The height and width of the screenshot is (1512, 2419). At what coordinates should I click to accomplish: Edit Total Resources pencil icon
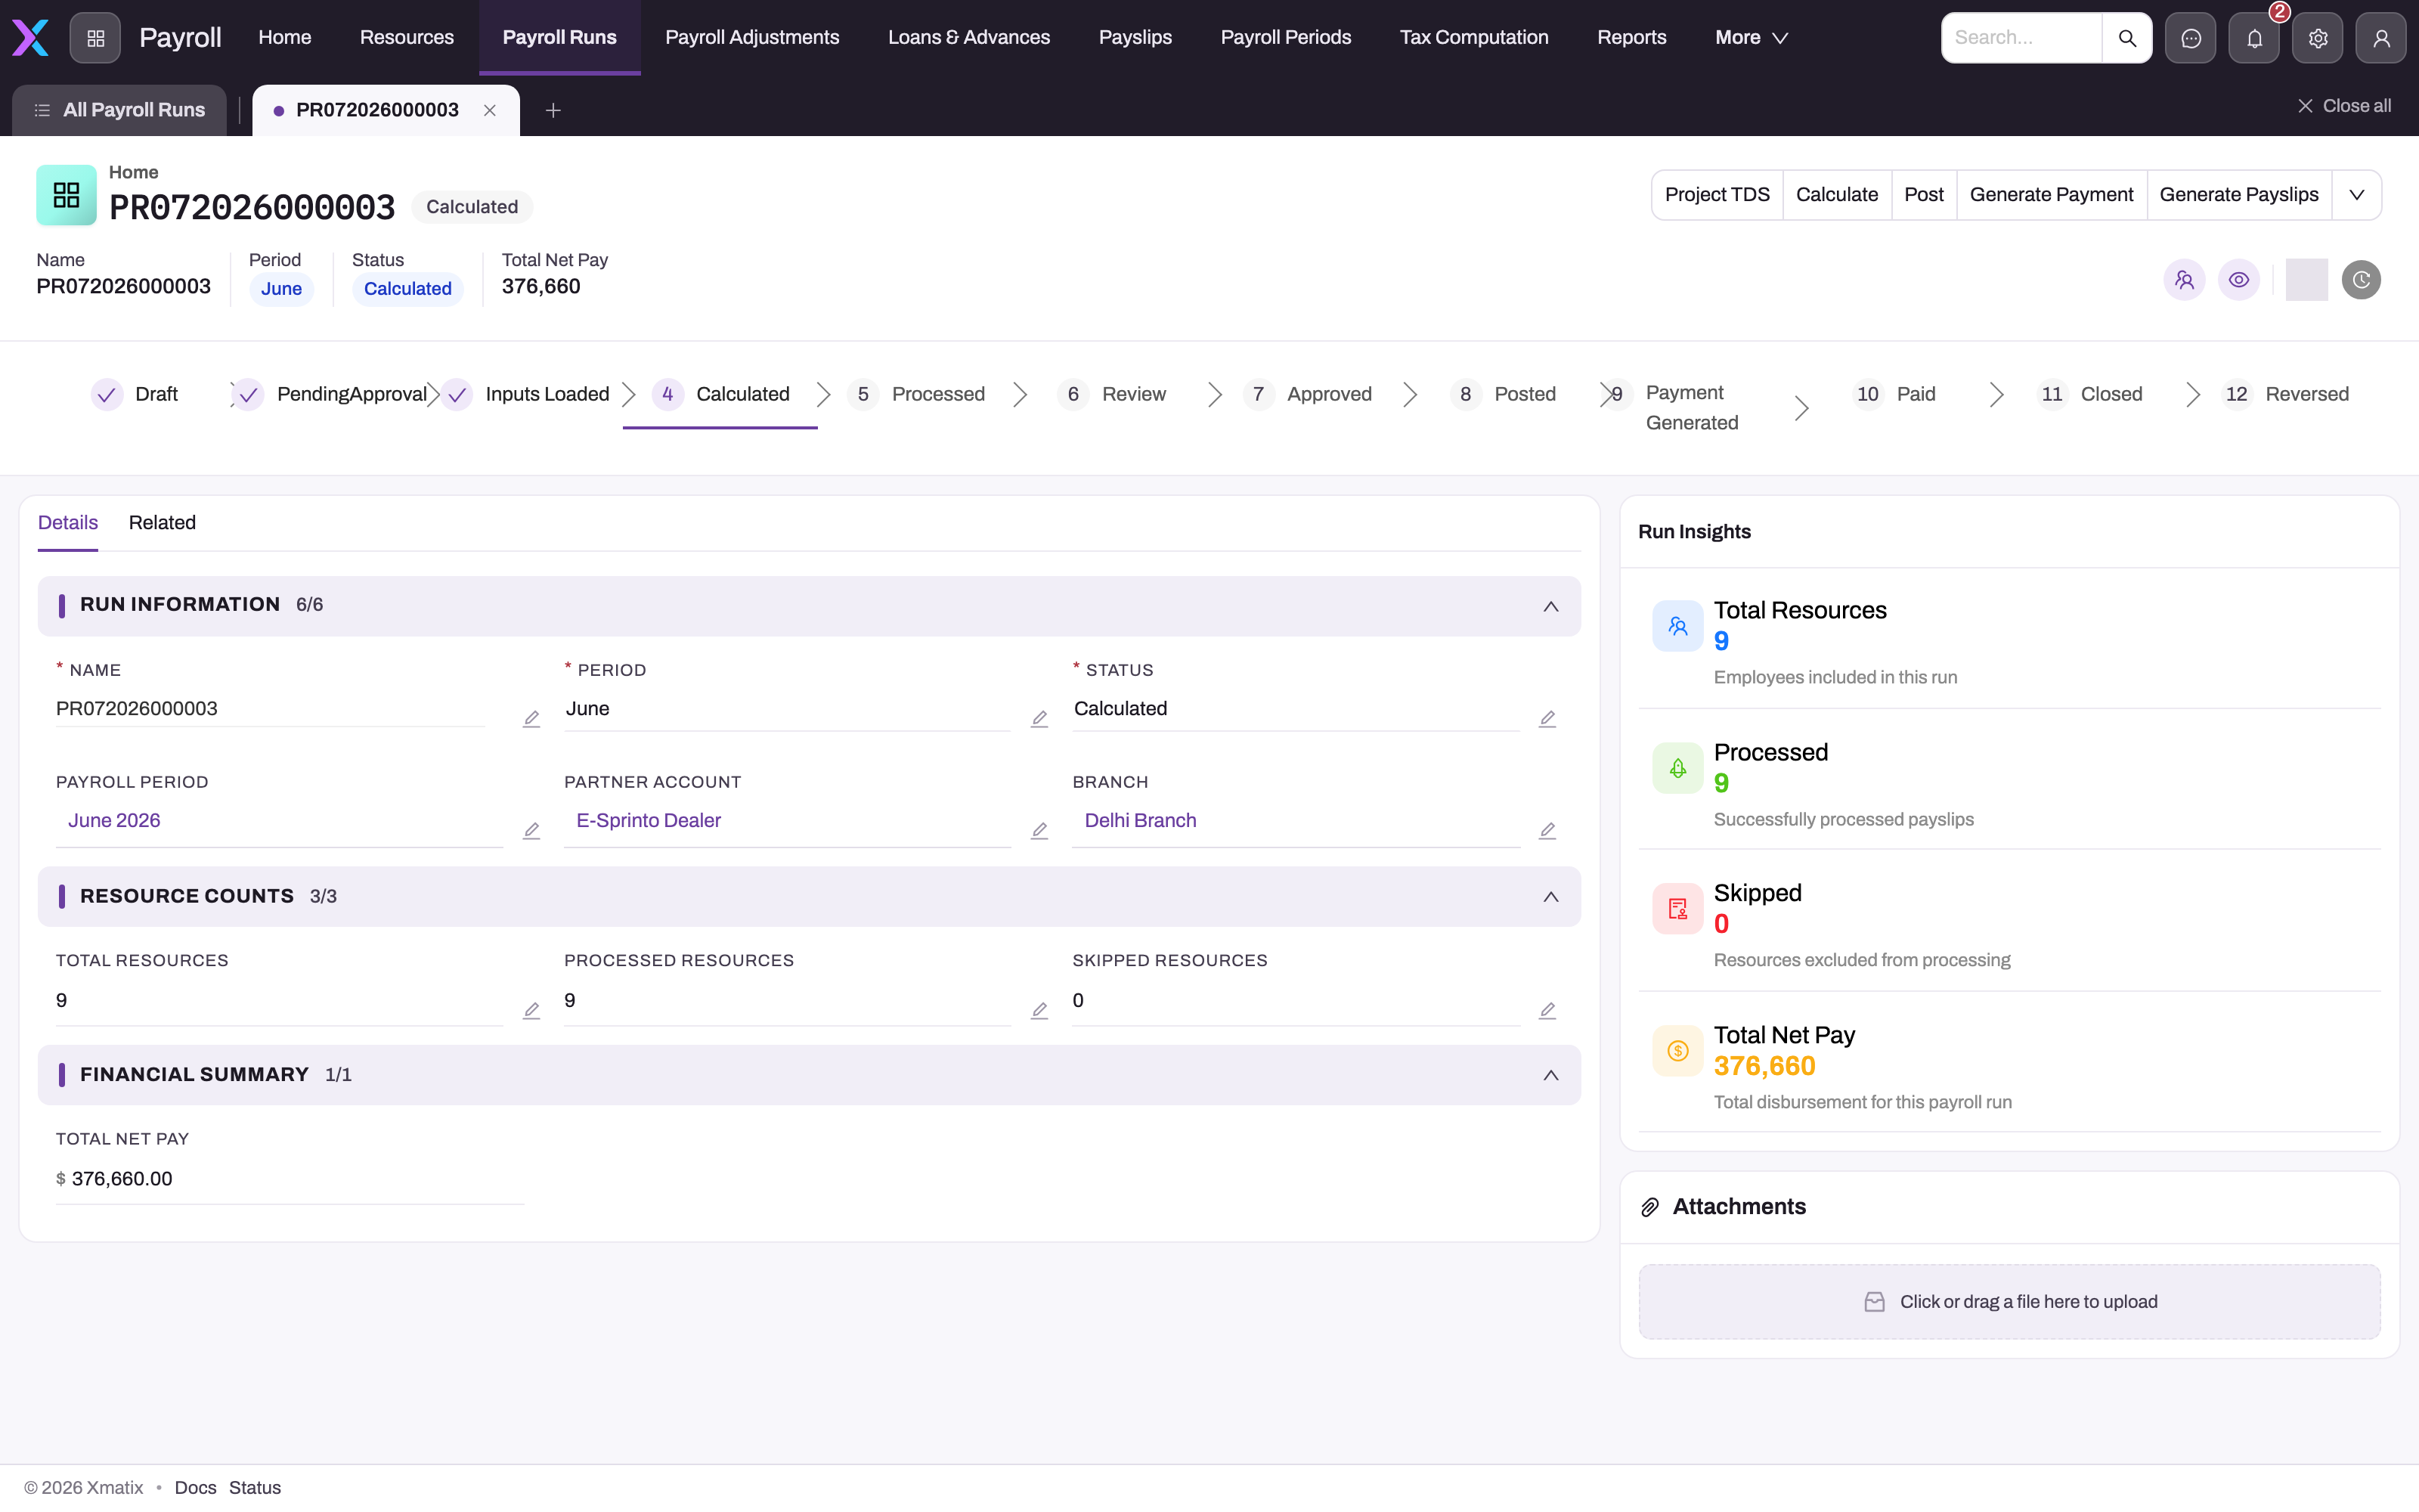[x=531, y=1011]
